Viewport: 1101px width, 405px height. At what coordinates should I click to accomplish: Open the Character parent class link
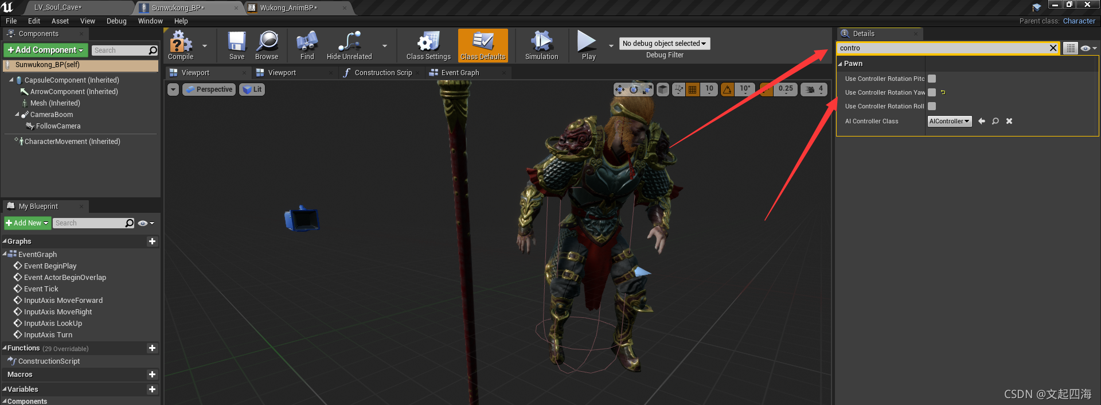[x=1079, y=21]
